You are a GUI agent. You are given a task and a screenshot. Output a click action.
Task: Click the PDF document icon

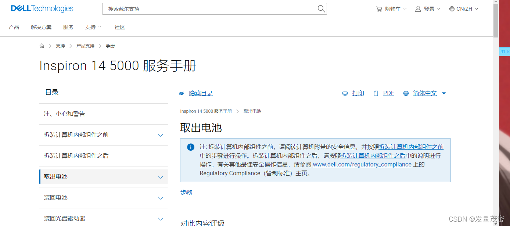tap(376, 93)
